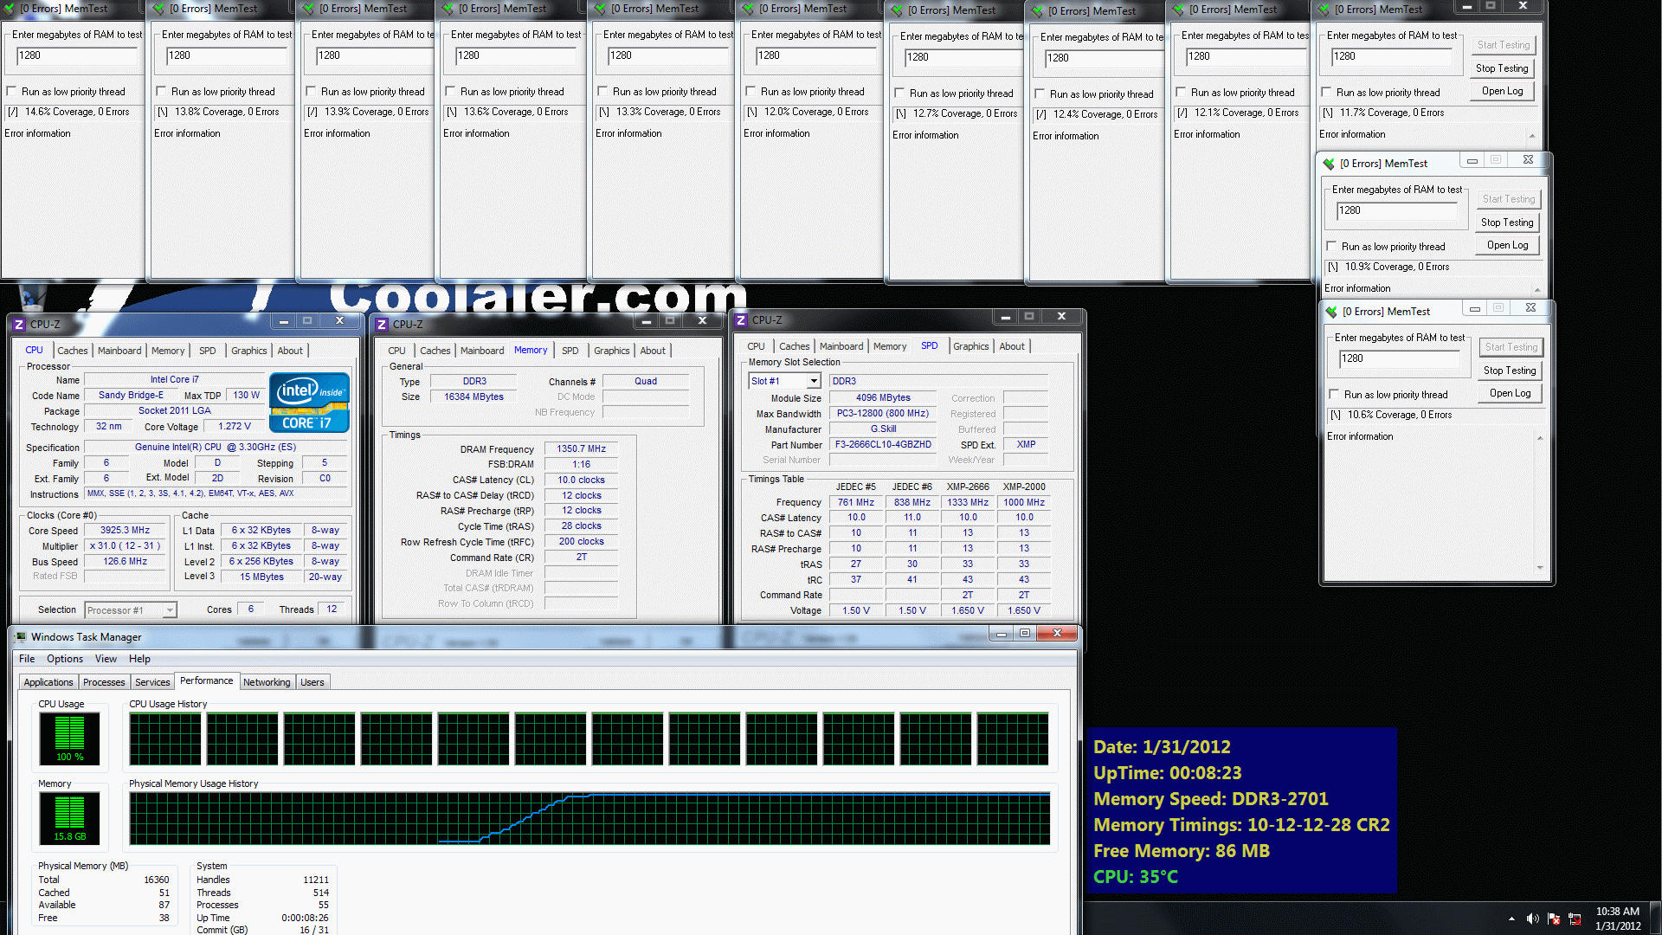Screen dimensions: 1662x935
Task: Open the View menu in Task Manager
Action: click(106, 659)
